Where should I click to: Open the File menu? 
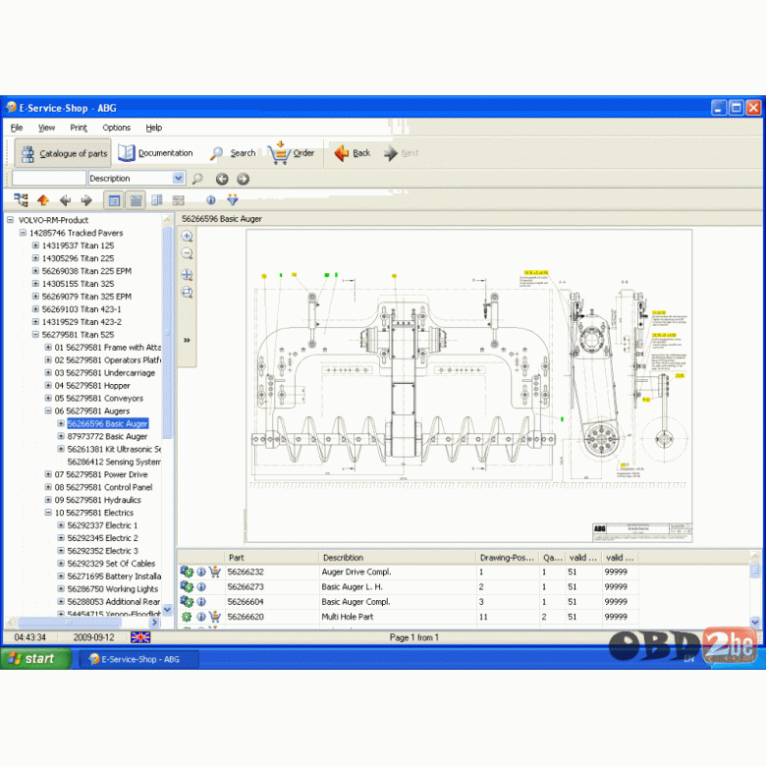tap(17, 128)
